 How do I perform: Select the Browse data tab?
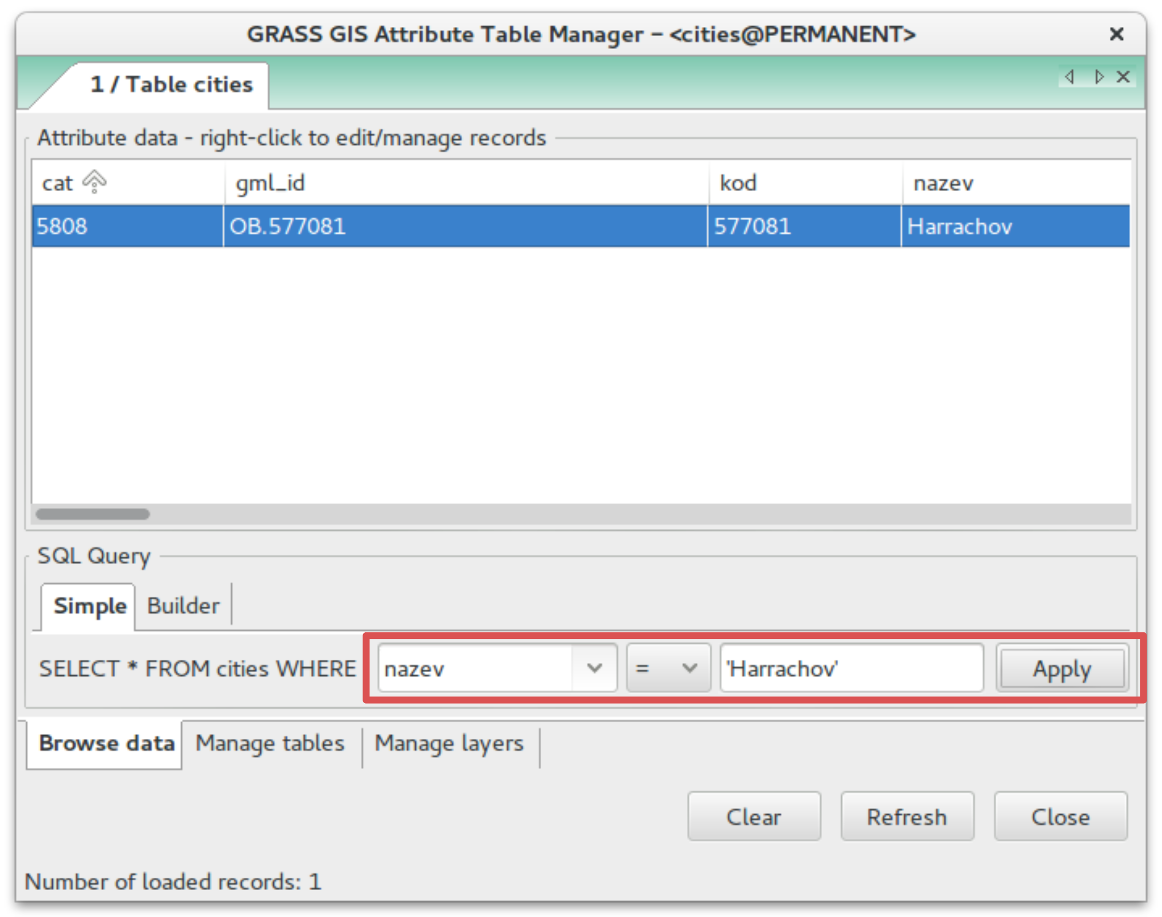106,743
